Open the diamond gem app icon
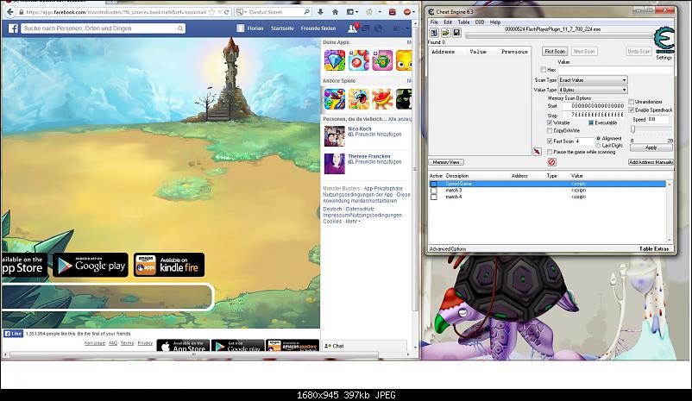692x401 pixels. point(335,60)
